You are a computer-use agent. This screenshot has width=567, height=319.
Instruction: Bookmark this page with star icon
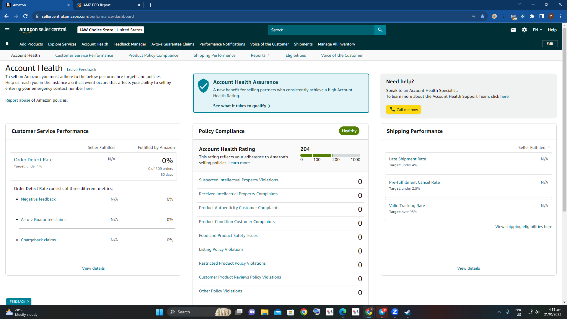pos(483,16)
